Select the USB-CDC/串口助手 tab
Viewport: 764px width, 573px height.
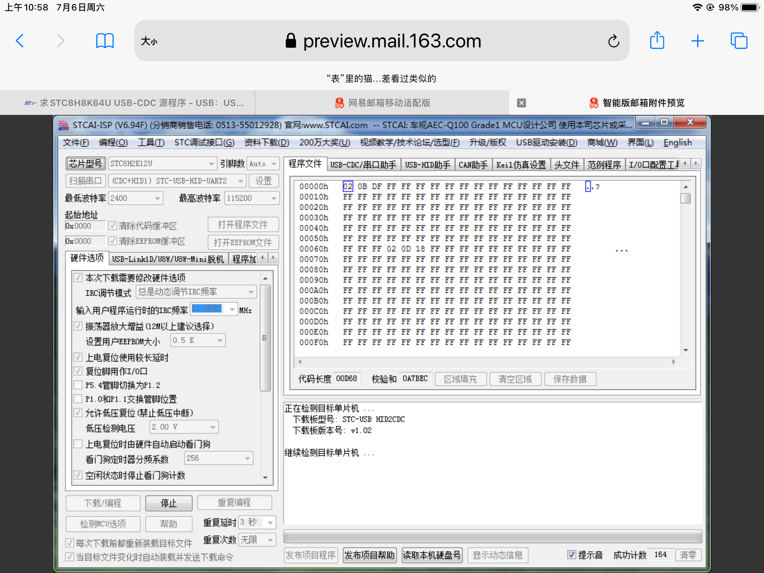(x=363, y=165)
